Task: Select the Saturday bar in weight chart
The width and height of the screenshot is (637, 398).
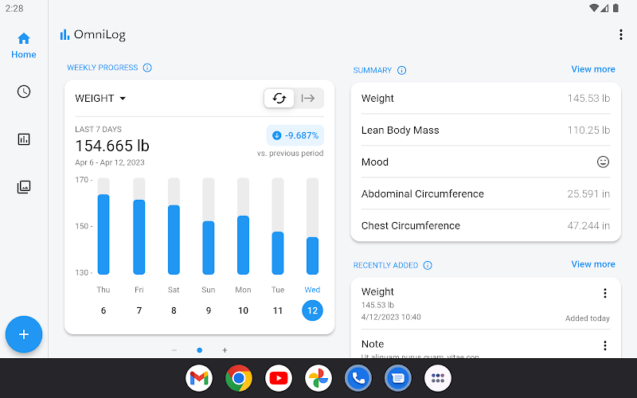Action: (174, 226)
